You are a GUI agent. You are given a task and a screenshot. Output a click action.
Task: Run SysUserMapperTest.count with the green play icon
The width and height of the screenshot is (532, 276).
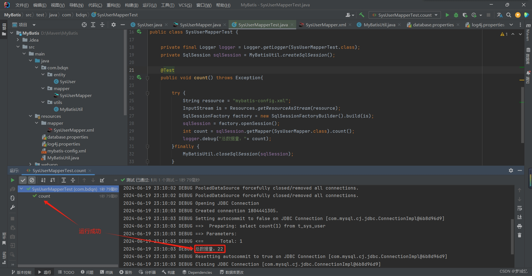point(447,15)
